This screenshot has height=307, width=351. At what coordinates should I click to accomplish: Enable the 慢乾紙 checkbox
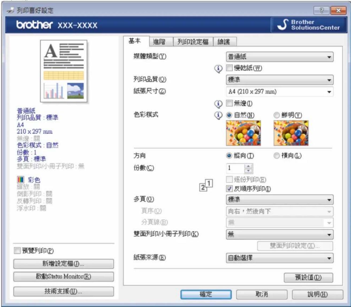(229, 68)
